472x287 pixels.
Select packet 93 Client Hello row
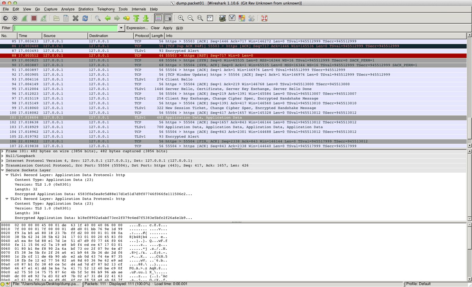233,79
